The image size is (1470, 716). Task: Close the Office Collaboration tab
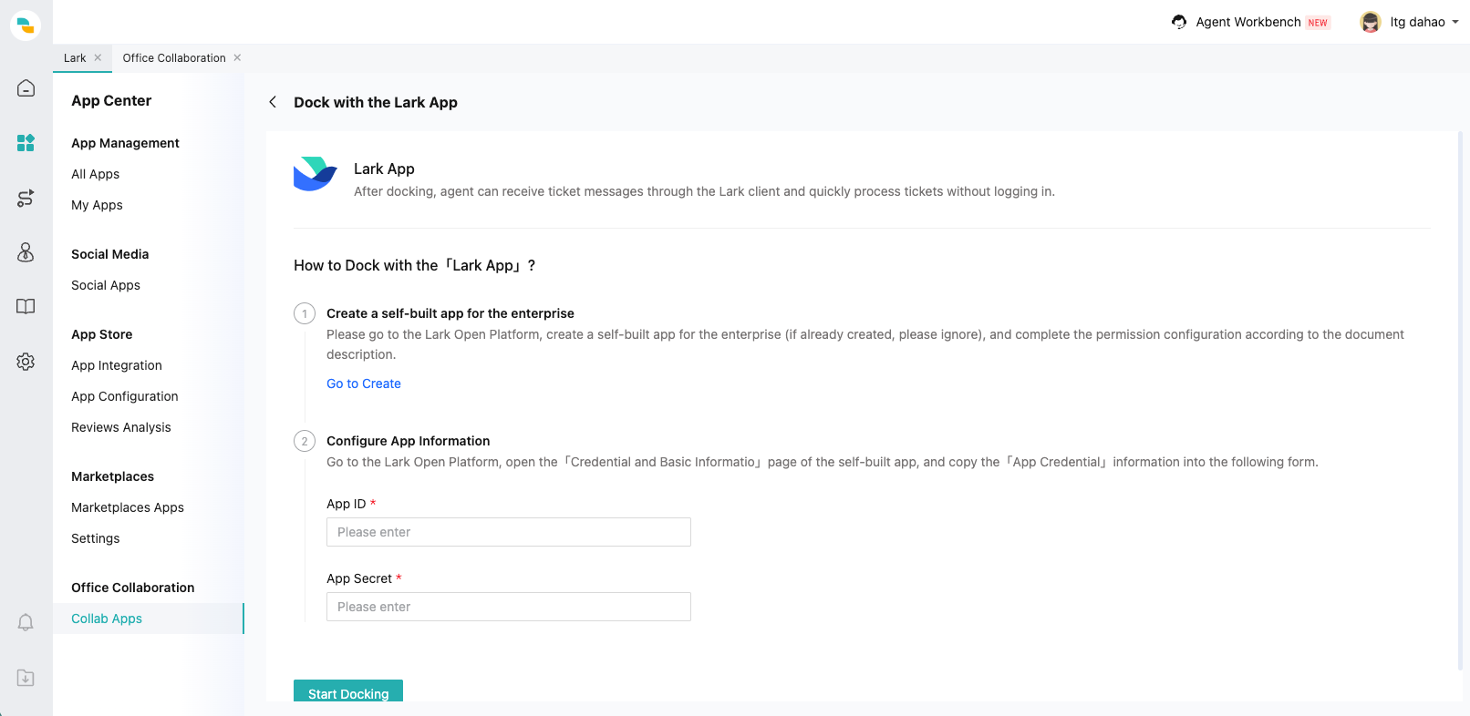237,58
